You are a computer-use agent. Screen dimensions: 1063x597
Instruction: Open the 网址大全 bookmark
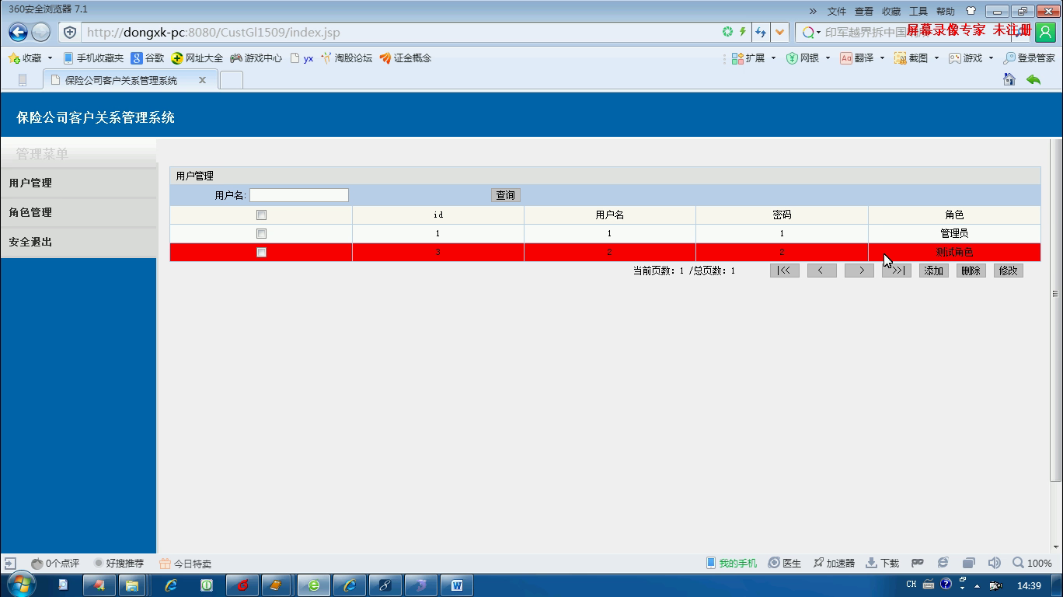point(197,58)
